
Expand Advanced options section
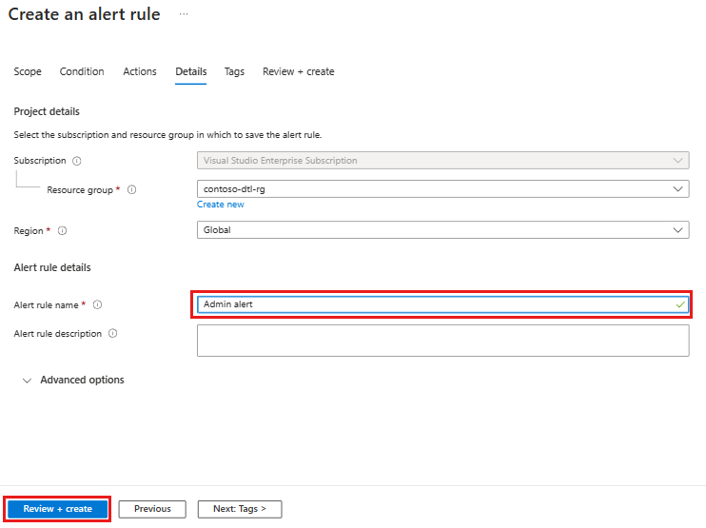73,381
